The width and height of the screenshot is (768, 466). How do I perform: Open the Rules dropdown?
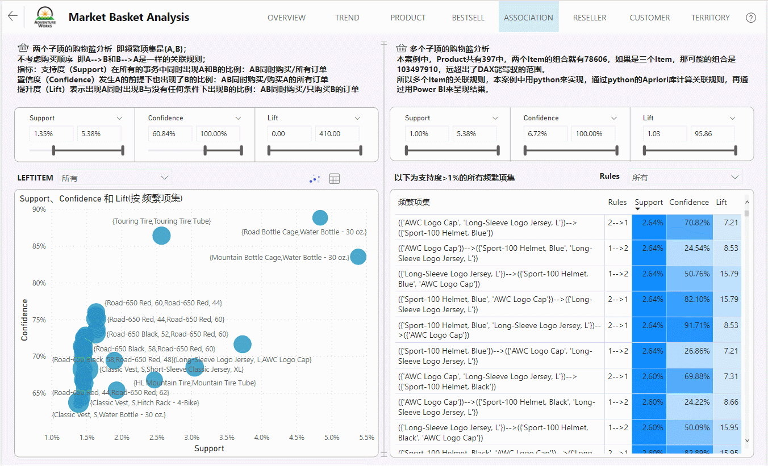[686, 178]
